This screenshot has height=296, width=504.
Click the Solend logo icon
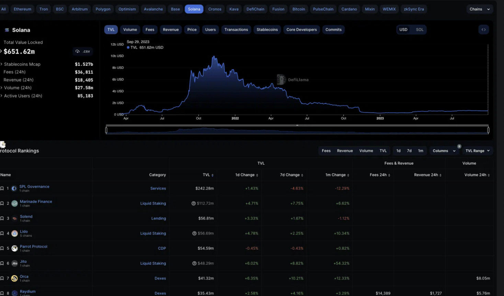coord(14,219)
